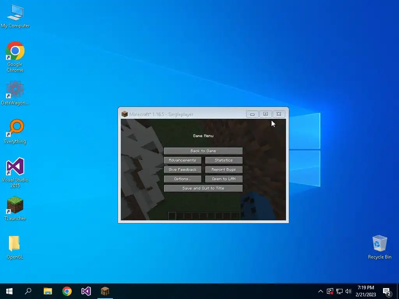Click the Report Bugs button

pyautogui.click(x=224, y=170)
